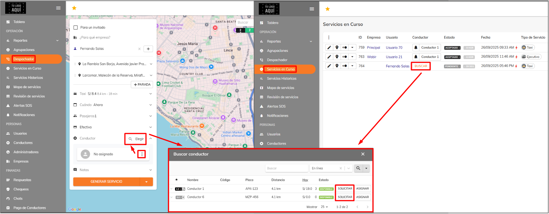
Task: Open Pago de Conductores in the sidebar
Action: (x=29, y=208)
